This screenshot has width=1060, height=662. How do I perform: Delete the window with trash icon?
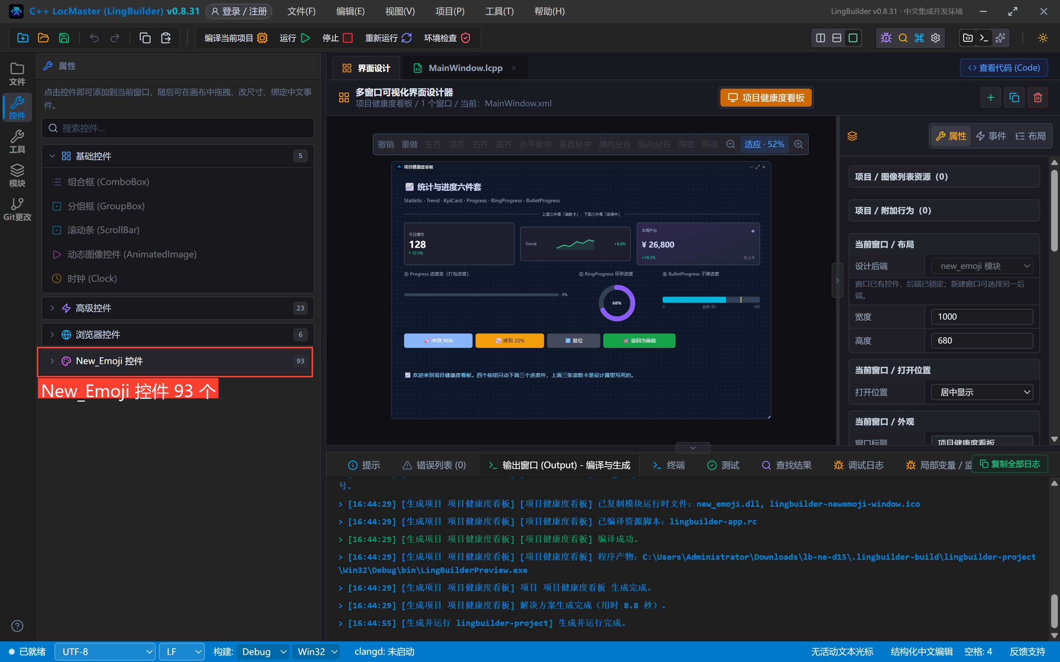pos(1038,97)
